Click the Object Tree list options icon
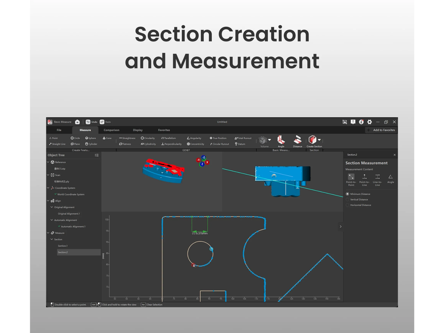This screenshot has width=444, height=333. coord(97,155)
